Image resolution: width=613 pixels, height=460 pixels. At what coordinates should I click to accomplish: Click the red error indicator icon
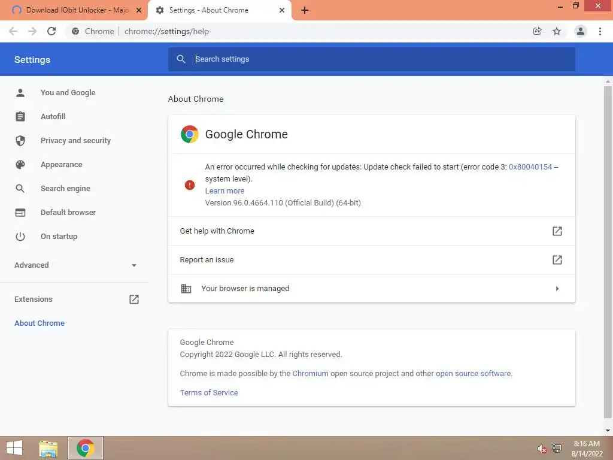pyautogui.click(x=190, y=185)
